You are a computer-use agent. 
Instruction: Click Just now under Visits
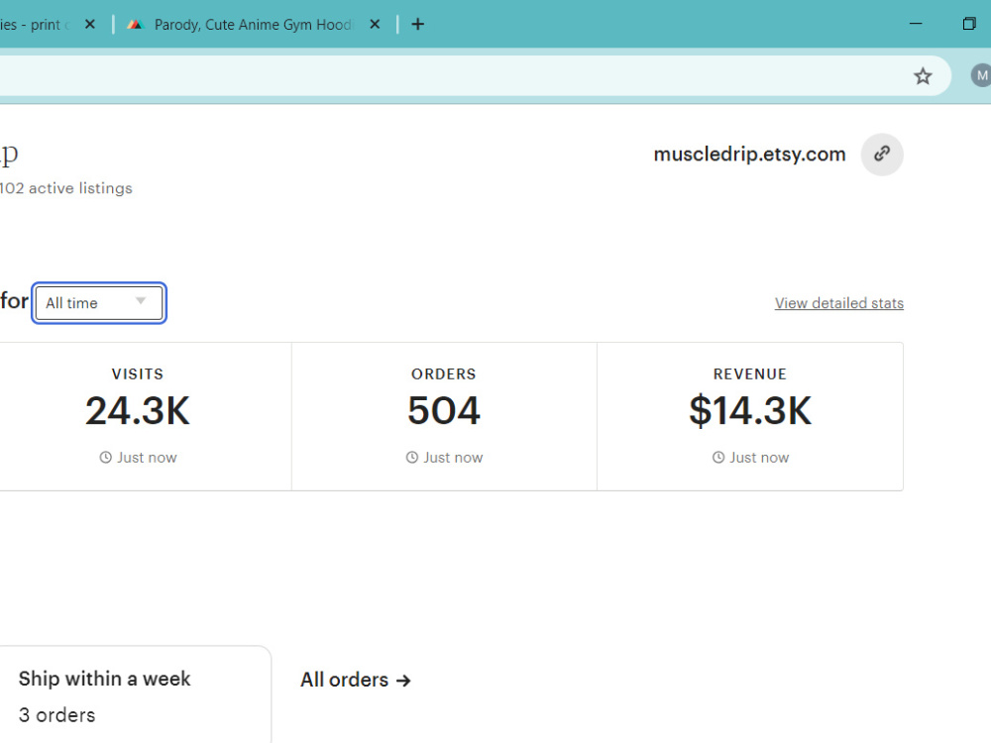[139, 458]
